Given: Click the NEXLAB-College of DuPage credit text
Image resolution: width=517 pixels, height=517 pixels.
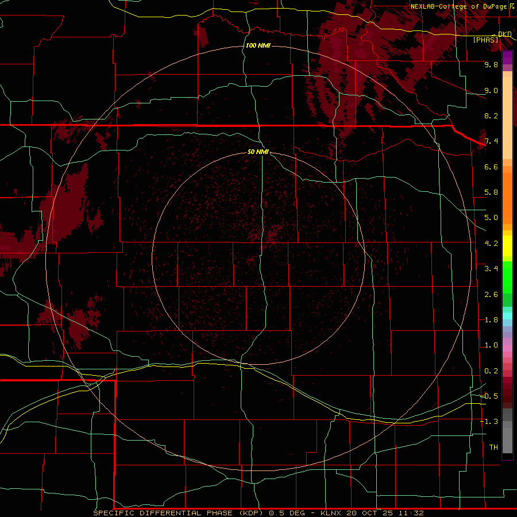Looking at the screenshot, I should click(458, 6).
